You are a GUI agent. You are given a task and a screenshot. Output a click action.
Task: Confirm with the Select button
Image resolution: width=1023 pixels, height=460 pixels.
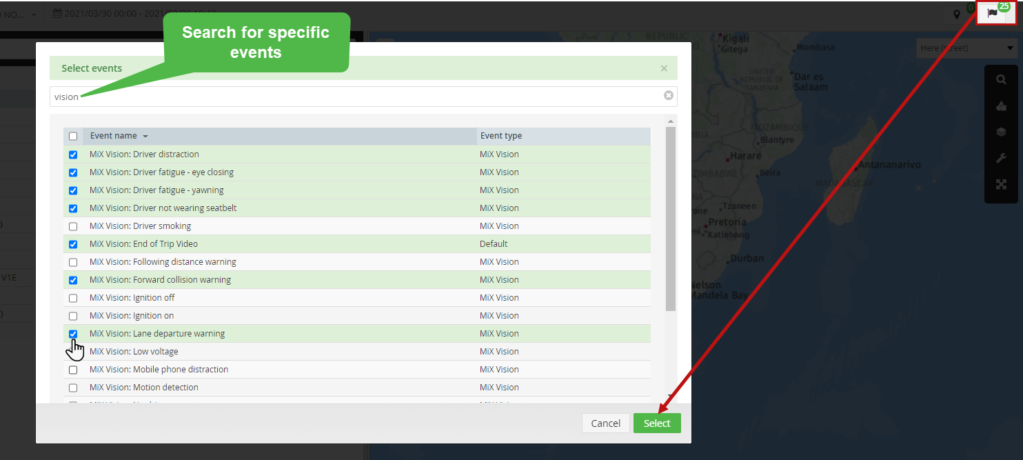click(657, 423)
